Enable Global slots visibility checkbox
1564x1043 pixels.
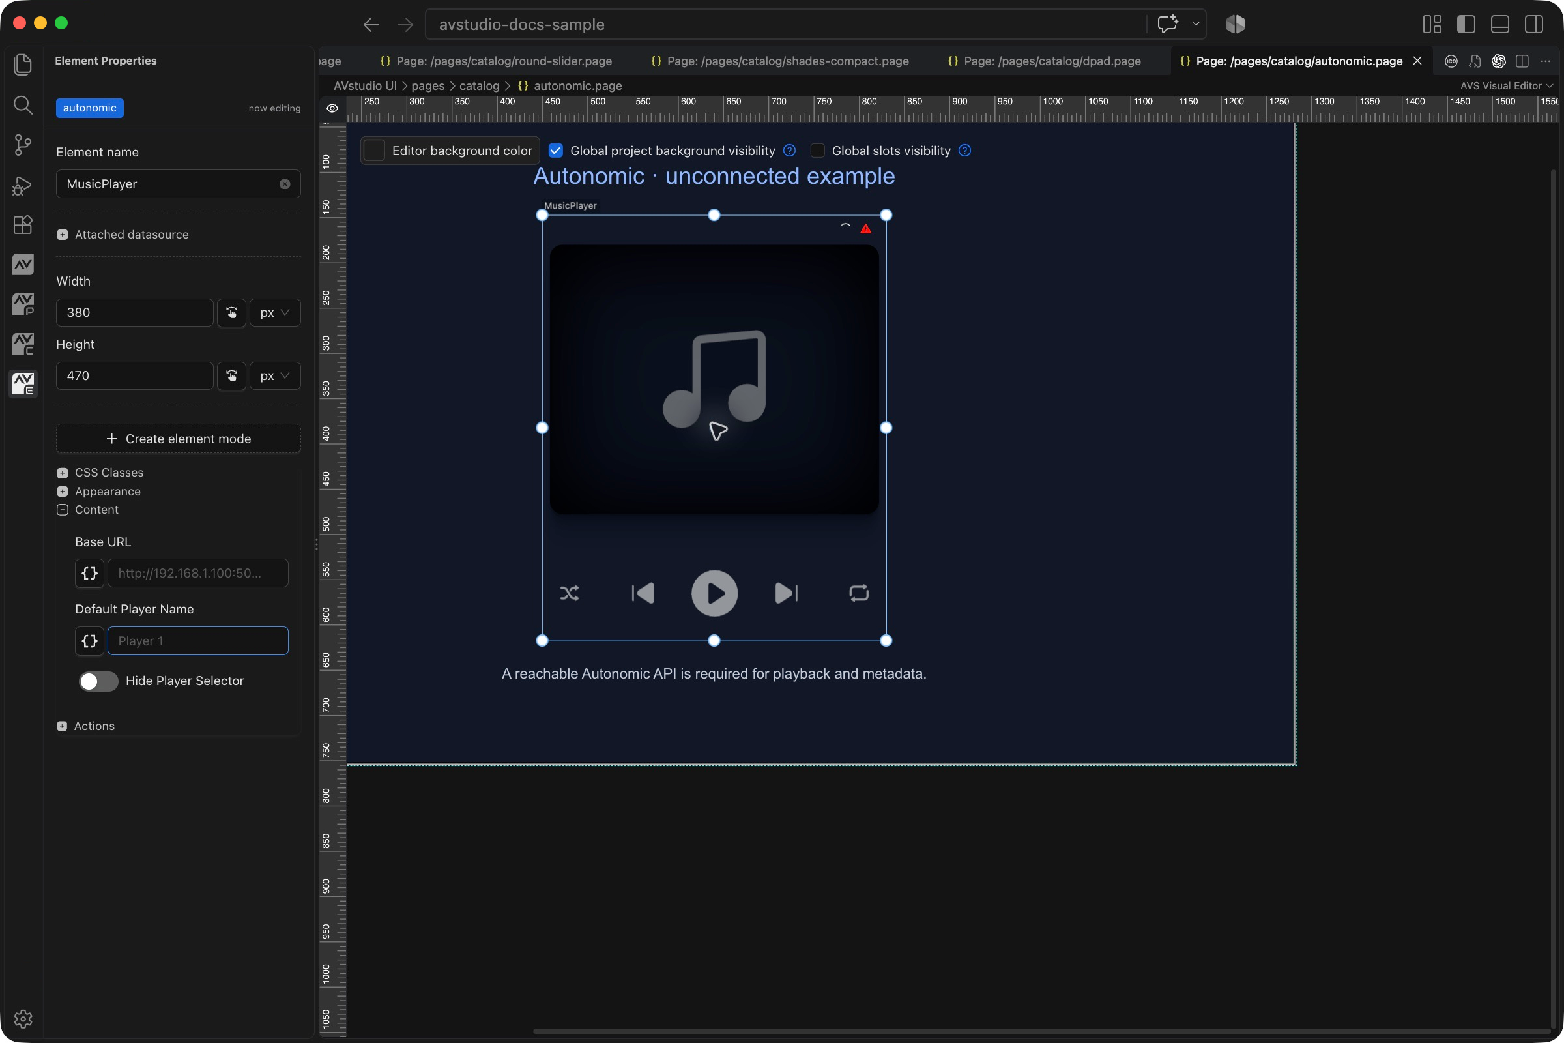[x=818, y=151]
